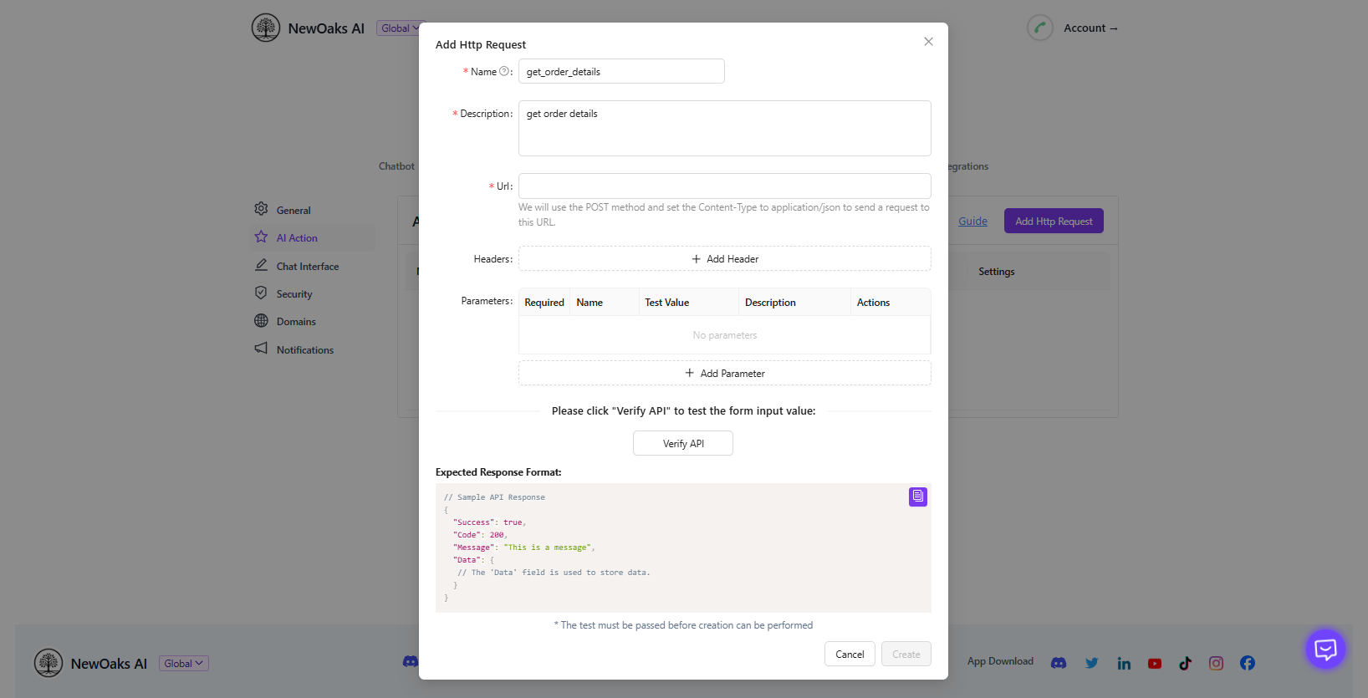Focus the Description text area
This screenshot has width=1368, height=698.
point(725,128)
